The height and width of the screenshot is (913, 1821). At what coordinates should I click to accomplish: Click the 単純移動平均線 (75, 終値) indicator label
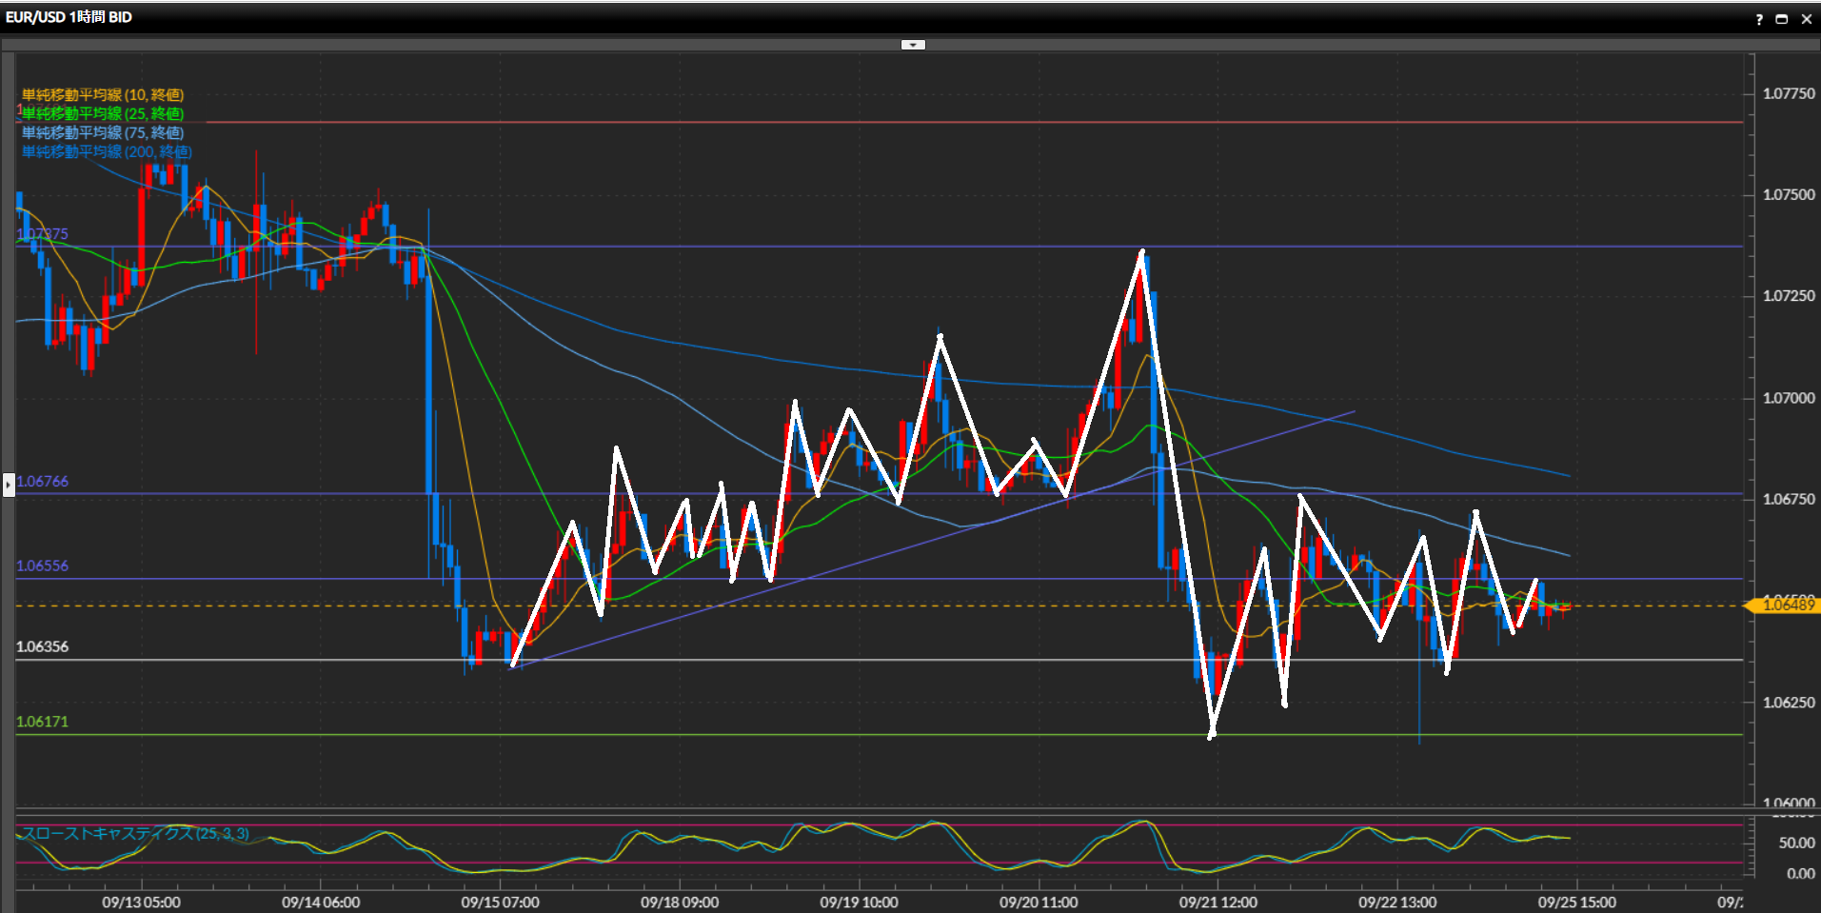[x=103, y=132]
